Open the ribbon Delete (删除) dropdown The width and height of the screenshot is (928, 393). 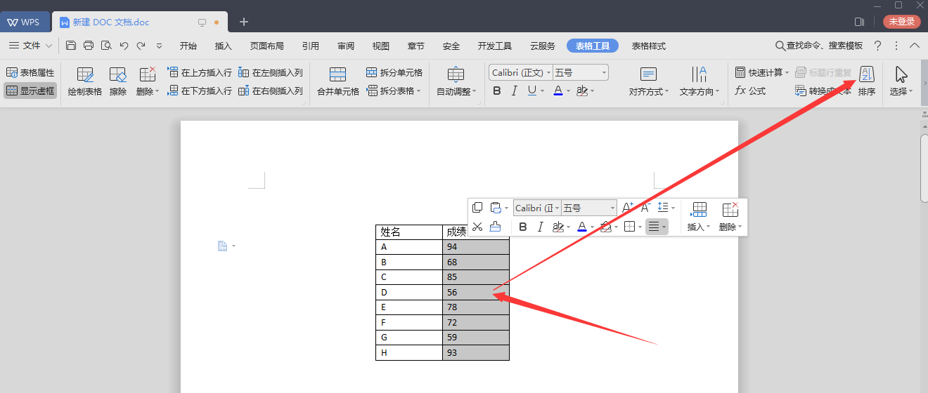tap(148, 81)
